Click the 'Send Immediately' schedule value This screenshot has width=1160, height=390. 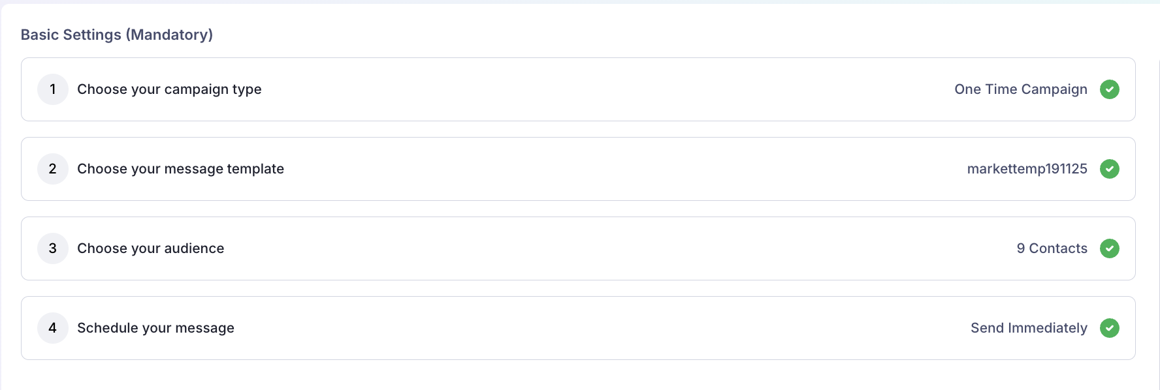click(1029, 328)
